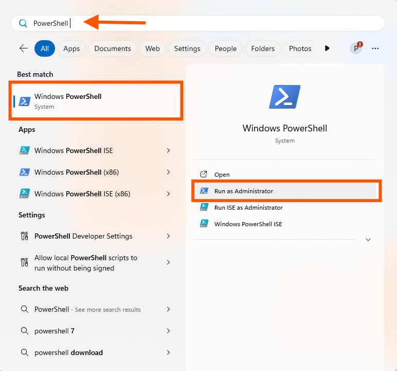Click Windows PowerShell ISE icon in details pane
Viewport: 397px width, 371px height.
click(x=204, y=224)
